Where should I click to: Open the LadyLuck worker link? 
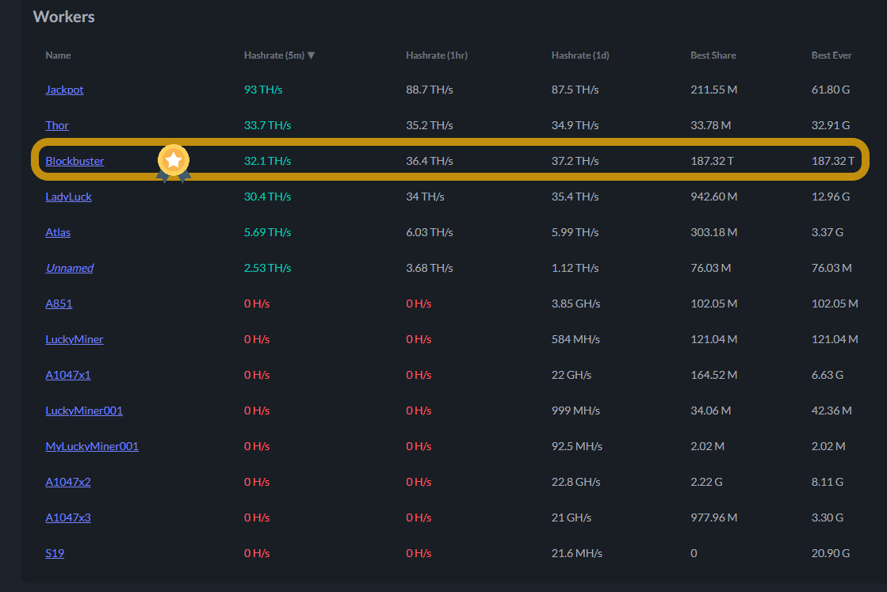click(x=68, y=197)
